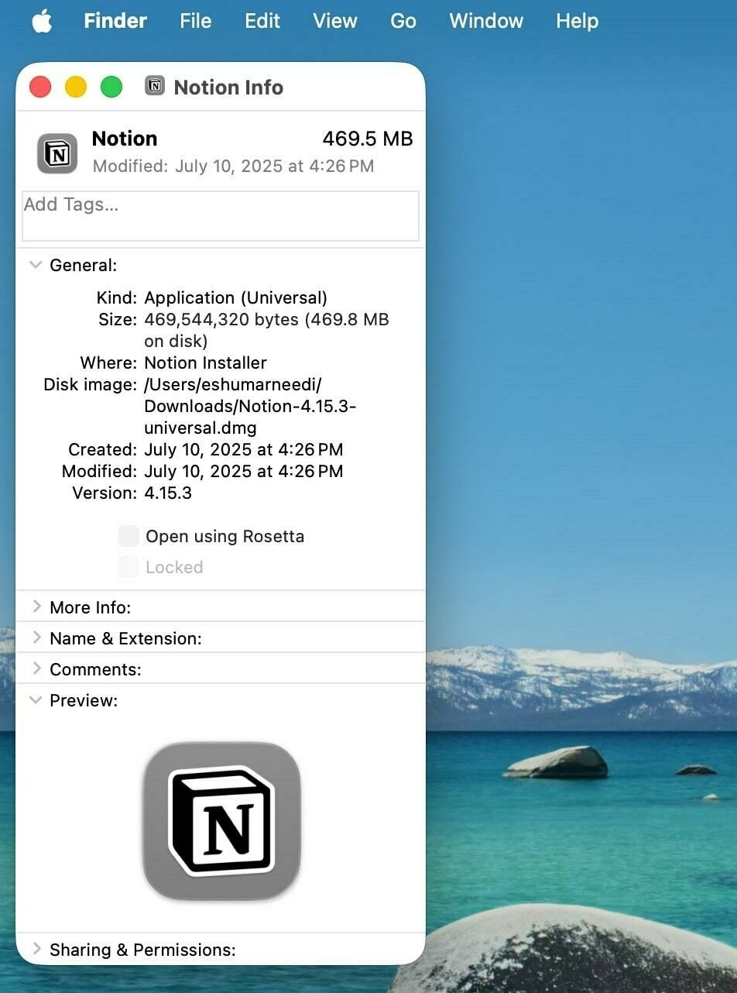
Task: Open the Help menu
Action: [x=577, y=21]
